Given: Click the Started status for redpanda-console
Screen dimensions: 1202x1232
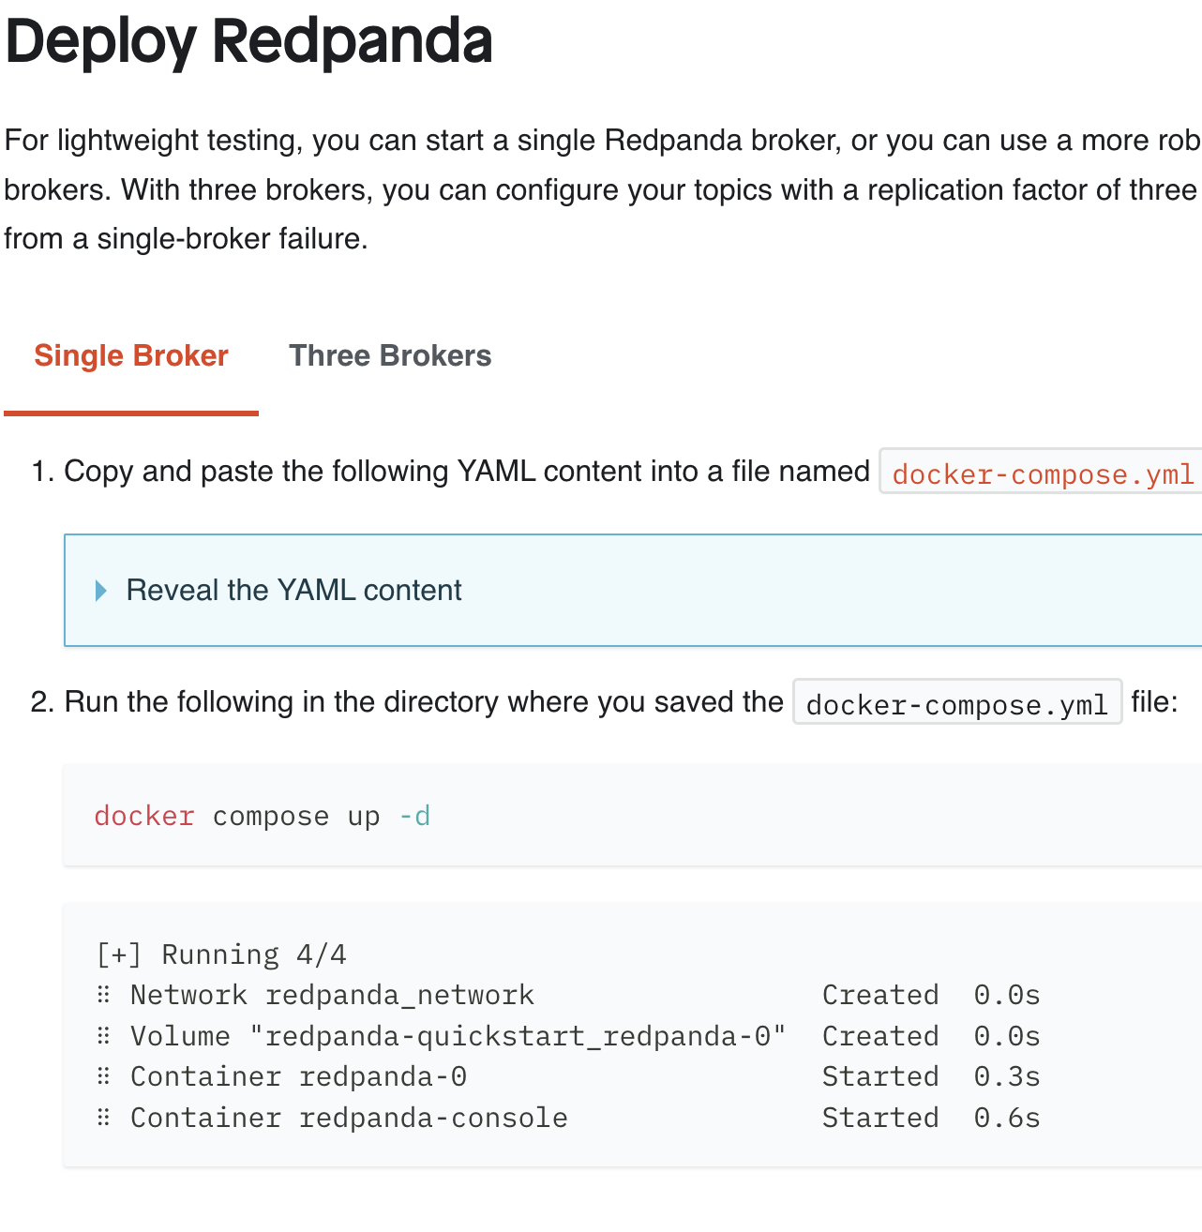Looking at the screenshot, I should pos(880,1118).
